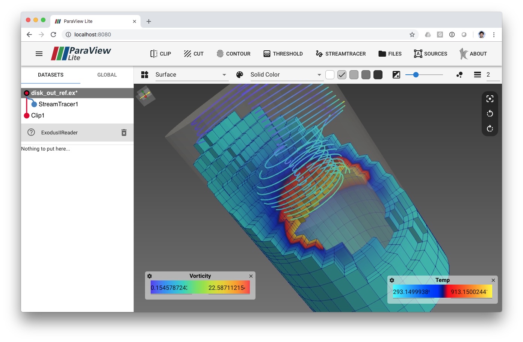Open the Threshold filter
This screenshot has width=523, height=342.
coord(283,54)
